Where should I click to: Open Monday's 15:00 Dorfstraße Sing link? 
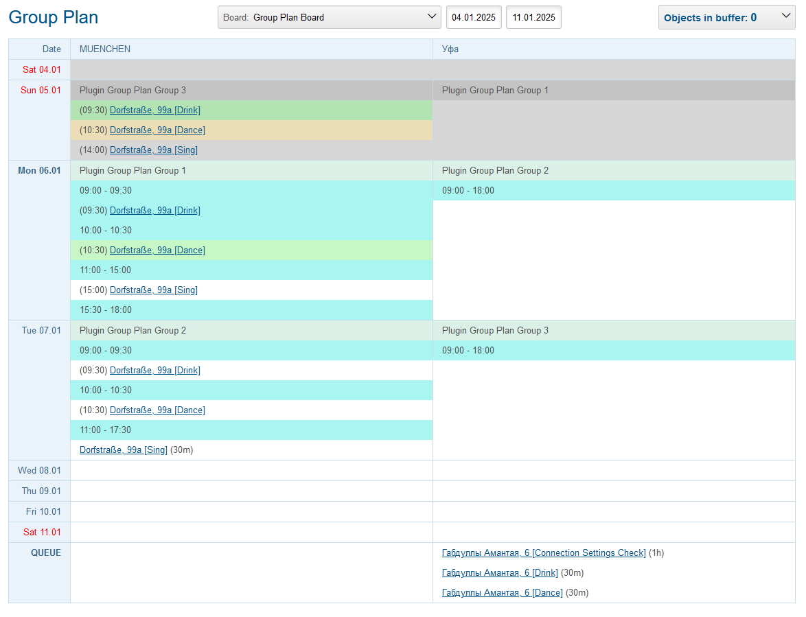click(153, 290)
